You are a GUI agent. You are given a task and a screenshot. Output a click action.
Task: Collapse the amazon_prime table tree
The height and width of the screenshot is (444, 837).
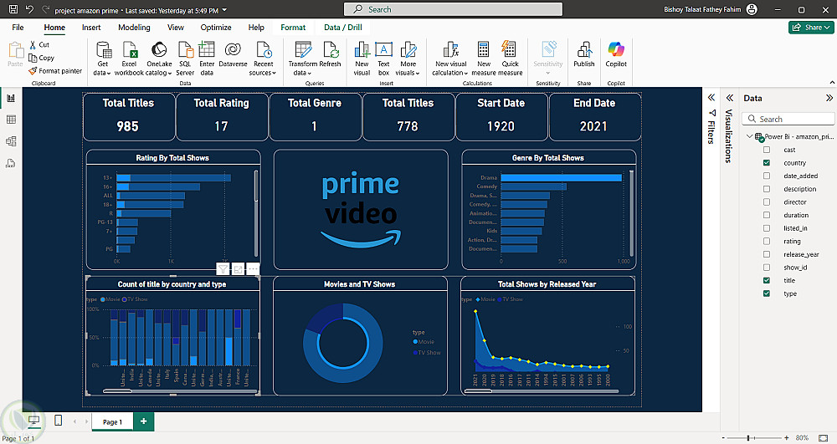coord(749,136)
